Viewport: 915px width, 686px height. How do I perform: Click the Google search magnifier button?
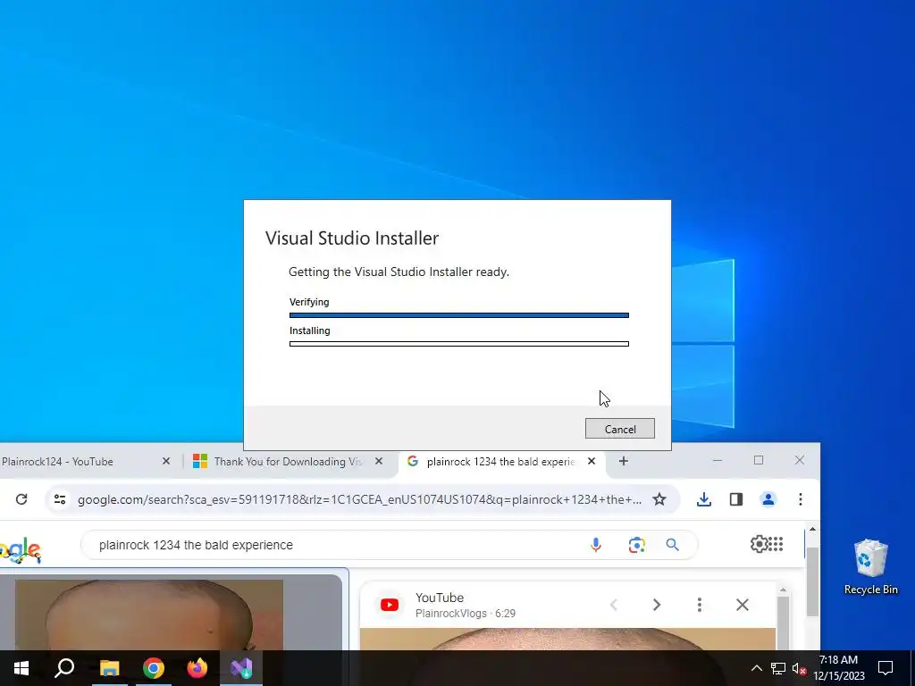click(672, 545)
